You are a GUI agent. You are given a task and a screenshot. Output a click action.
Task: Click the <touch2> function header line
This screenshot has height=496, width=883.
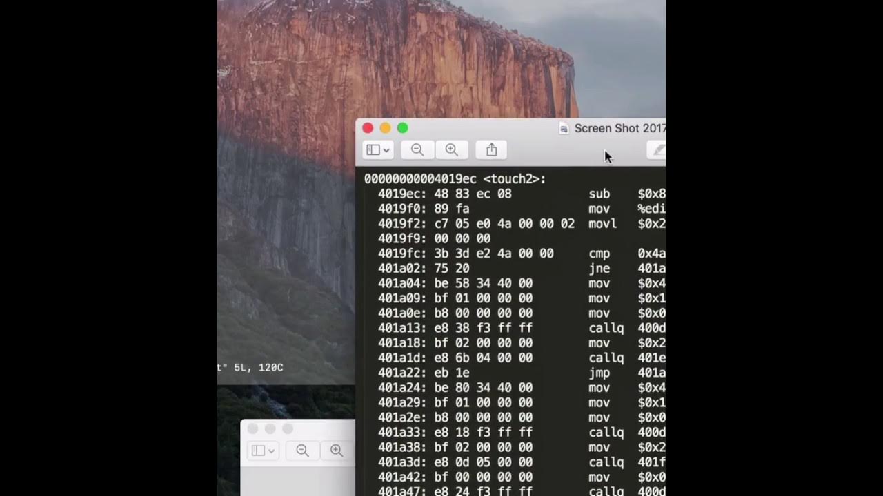[455, 179]
